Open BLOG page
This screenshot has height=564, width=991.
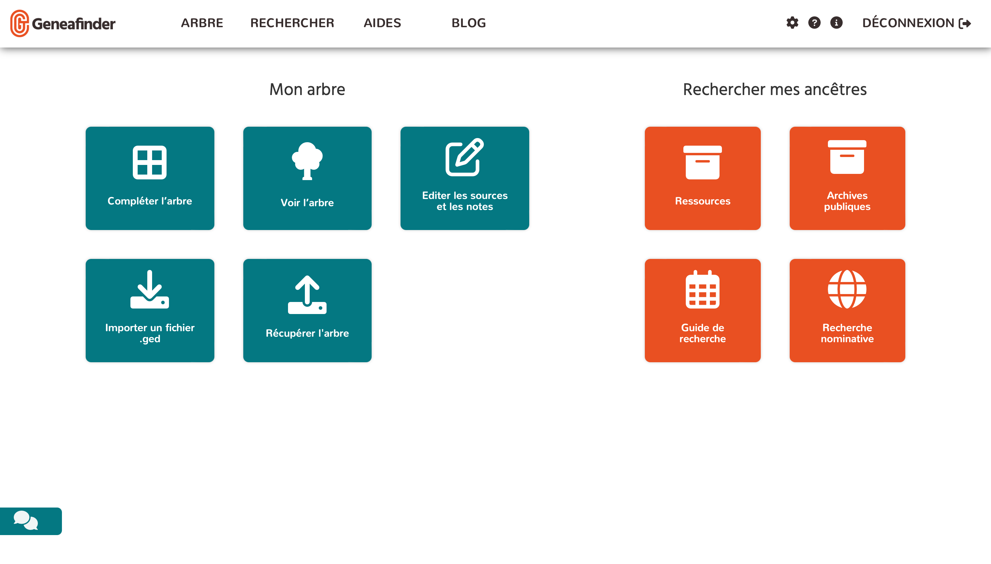[468, 23]
